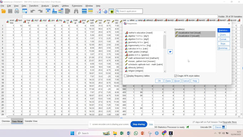The width and height of the screenshot is (243, 137).
Task: Open the Analyze menu
Action: (x=45, y=6)
